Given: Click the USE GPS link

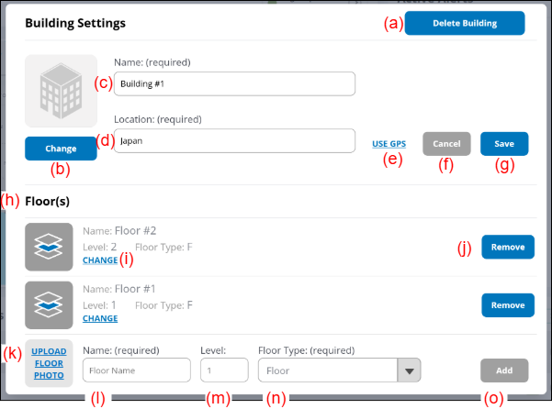Looking at the screenshot, I should 389,144.
